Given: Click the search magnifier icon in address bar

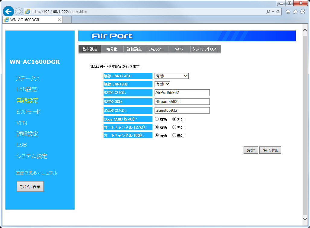Looking at the screenshot, I should click(268, 11).
